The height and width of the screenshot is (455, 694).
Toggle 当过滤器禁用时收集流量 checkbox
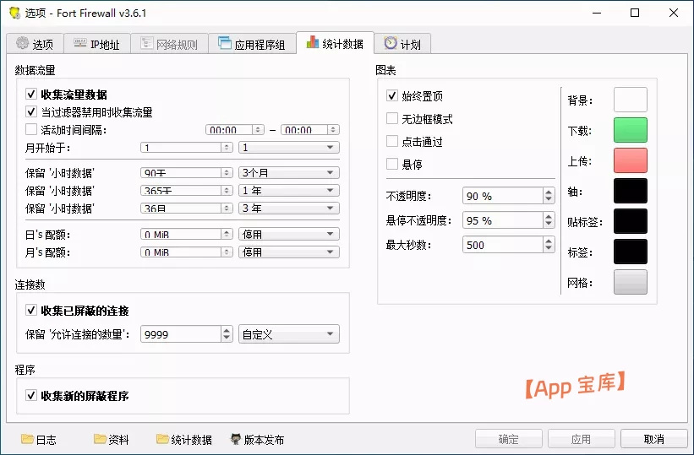point(31,112)
